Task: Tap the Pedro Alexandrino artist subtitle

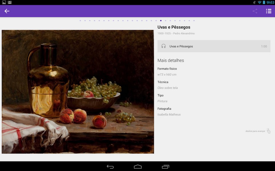Action: tap(184, 34)
